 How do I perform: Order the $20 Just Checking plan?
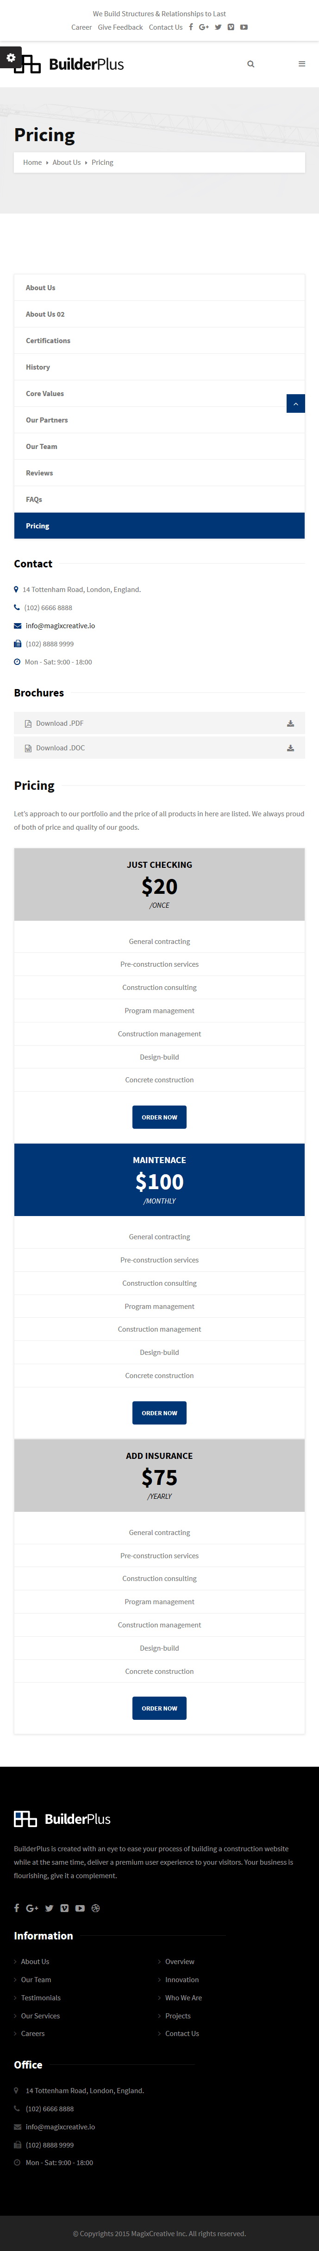pos(159,1117)
